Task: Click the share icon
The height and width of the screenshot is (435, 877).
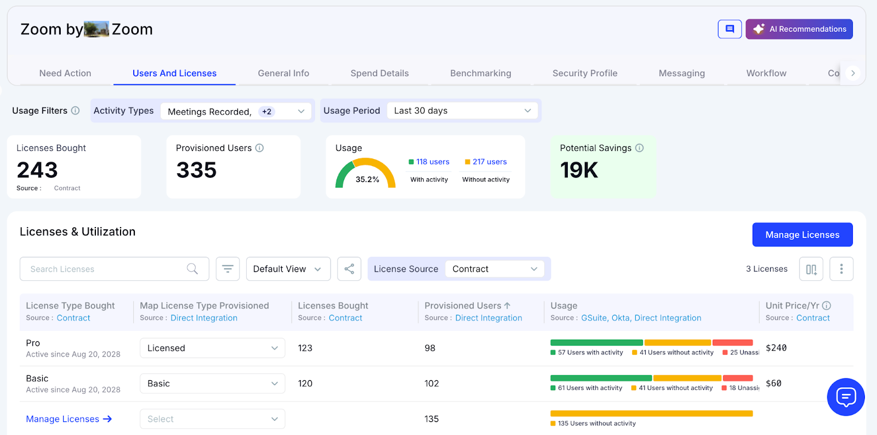Action: 349,269
